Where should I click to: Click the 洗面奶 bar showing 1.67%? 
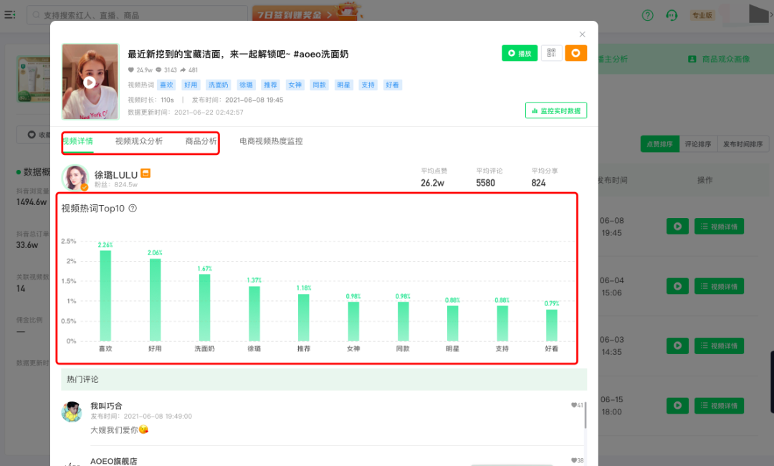click(x=204, y=308)
